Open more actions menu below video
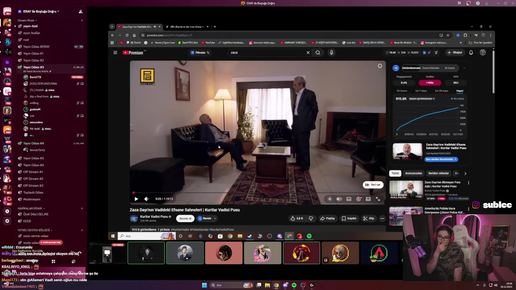516x290 pixels. pyautogui.click(x=382, y=218)
